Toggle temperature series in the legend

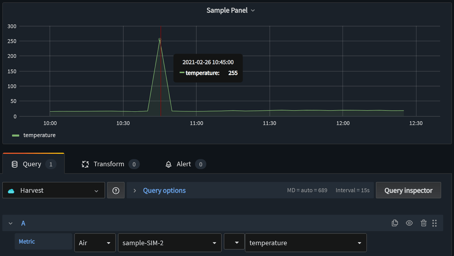click(x=39, y=135)
